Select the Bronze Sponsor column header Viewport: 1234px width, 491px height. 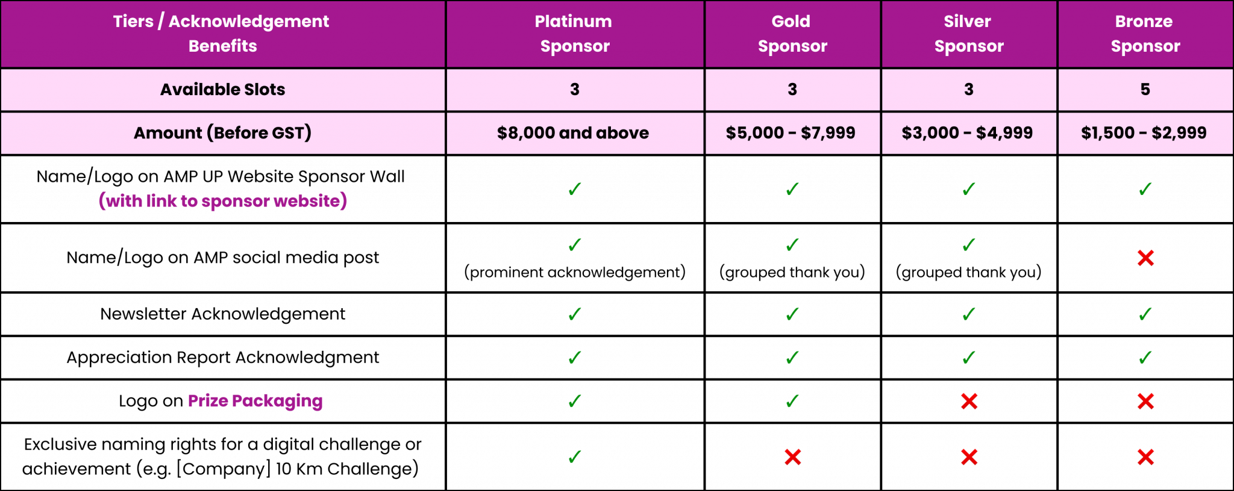tap(1145, 34)
